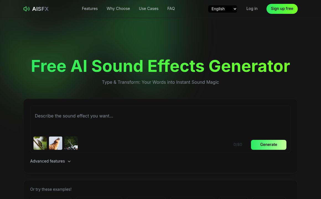Image resolution: width=321 pixels, height=199 pixels.
Task: Click the AISFX brand name text
Action: [40, 9]
